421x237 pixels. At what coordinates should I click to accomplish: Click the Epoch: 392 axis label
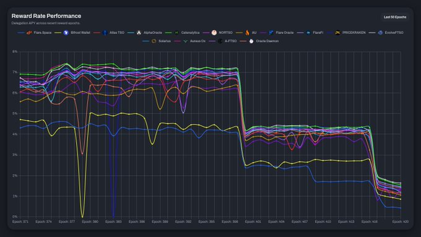tap(183, 222)
